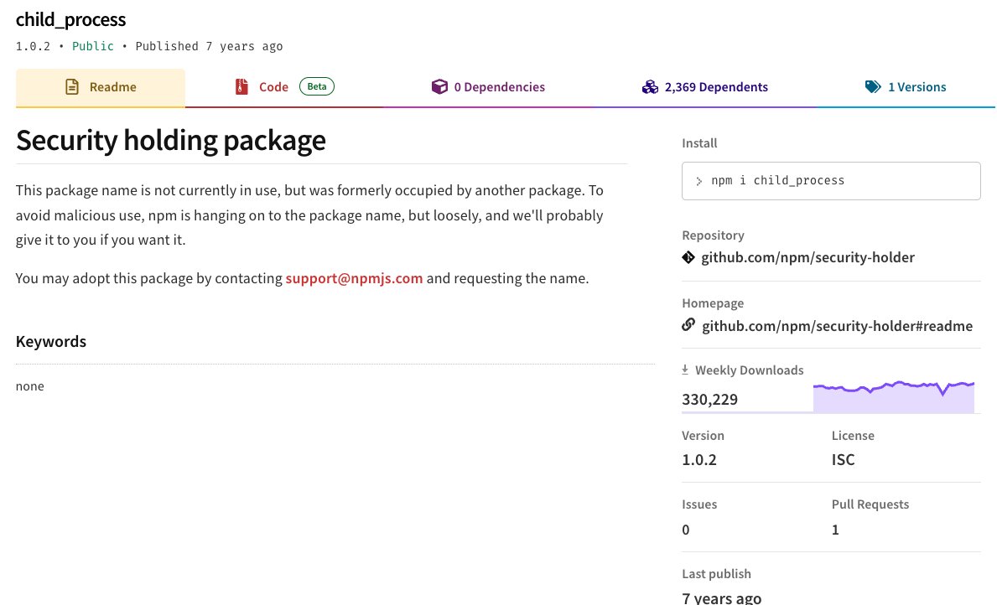Click the Readme document icon
Viewport: 997px width, 605px height.
click(72, 87)
